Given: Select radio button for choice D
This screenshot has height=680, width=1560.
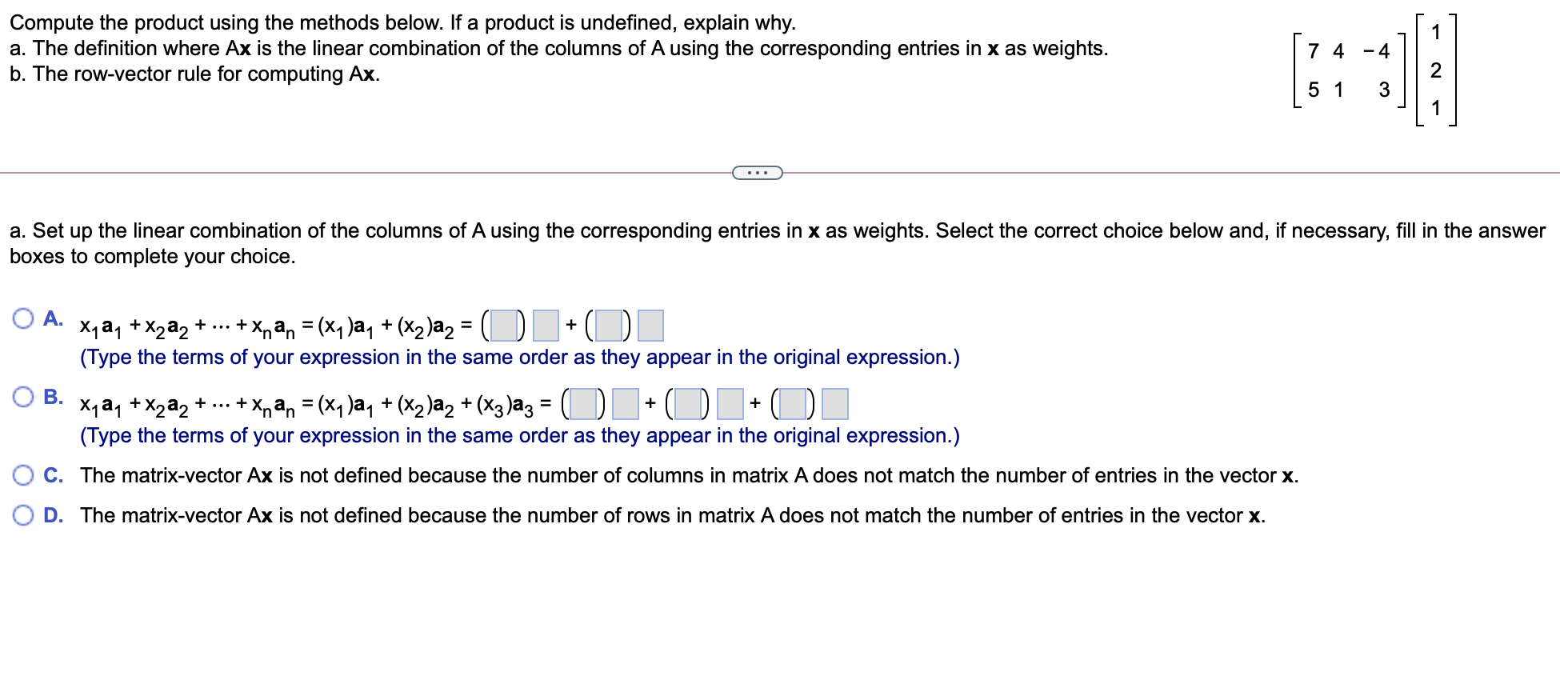Looking at the screenshot, I should (x=22, y=516).
